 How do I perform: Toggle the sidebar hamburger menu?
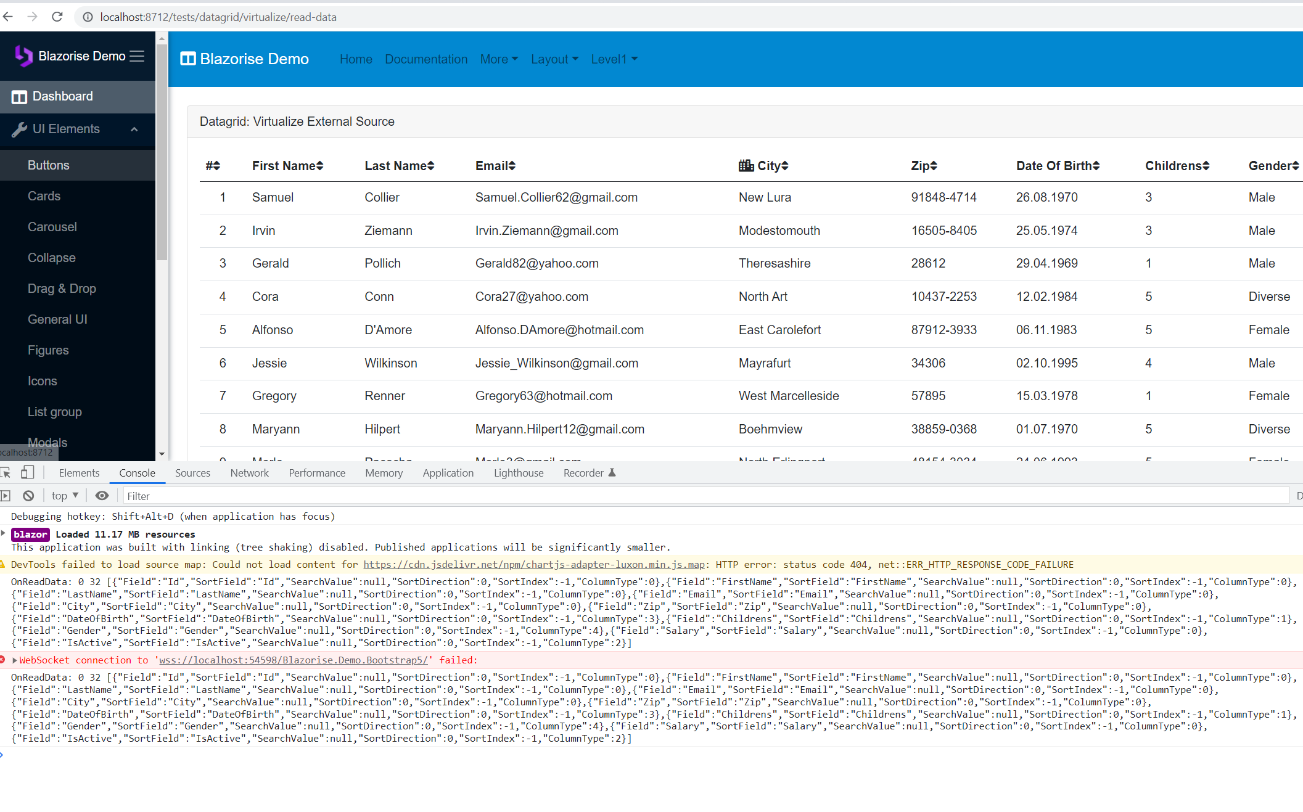(137, 56)
